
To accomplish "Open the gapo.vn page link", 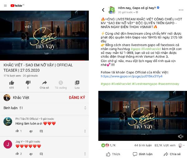I will [132, 76].
